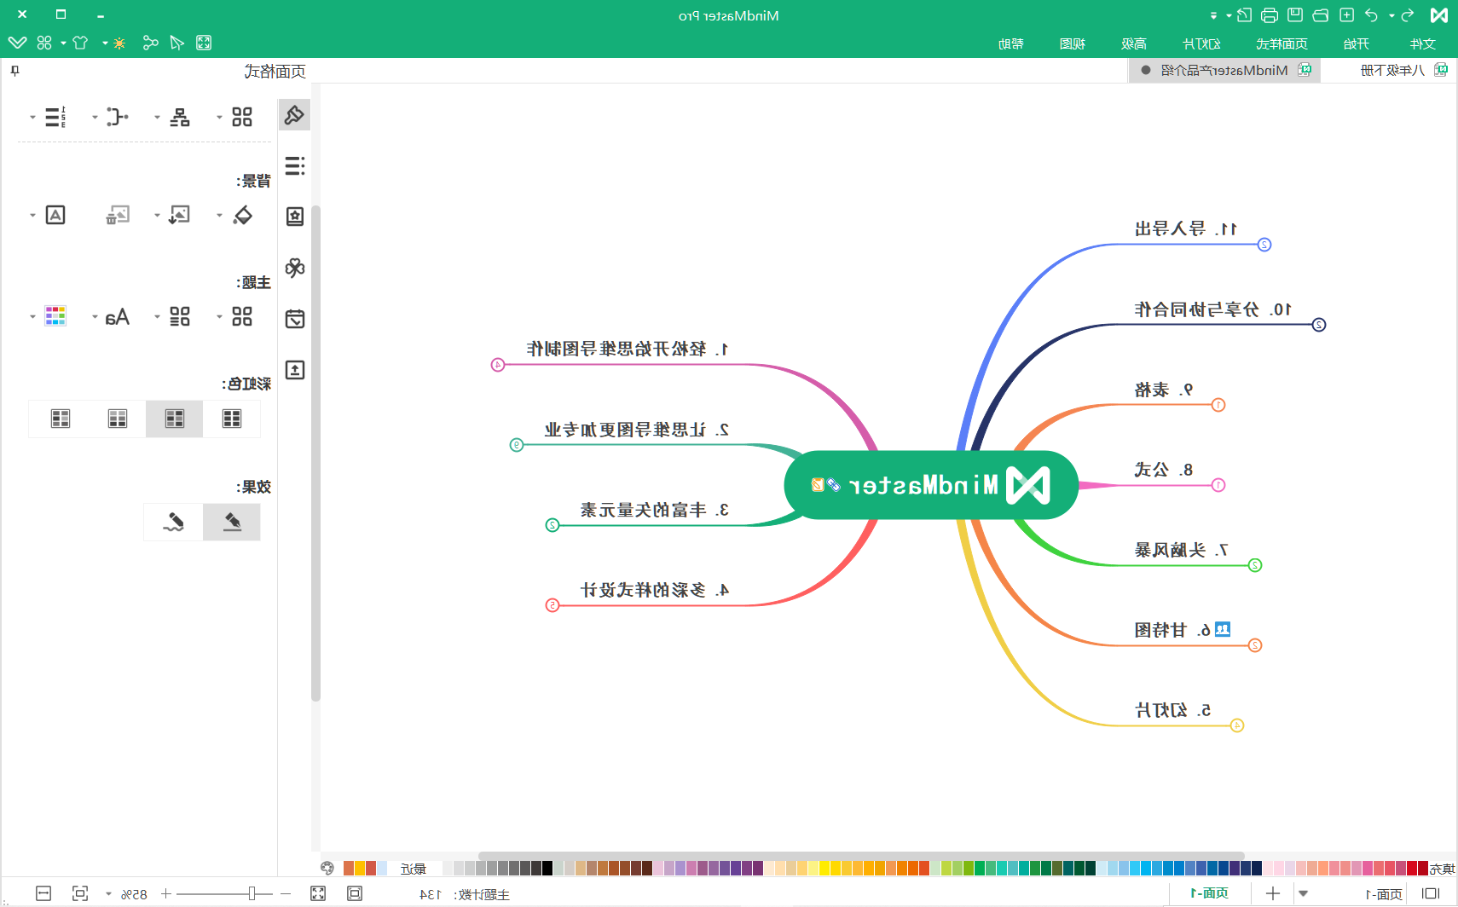Add a new page with the plus button
Viewport: 1458px width, 907px height.
pos(1273,893)
